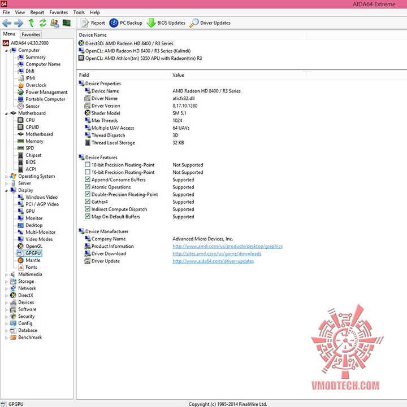The height and width of the screenshot is (407, 407).
Task: Select the Sensor item in the tree
Action: (x=32, y=106)
